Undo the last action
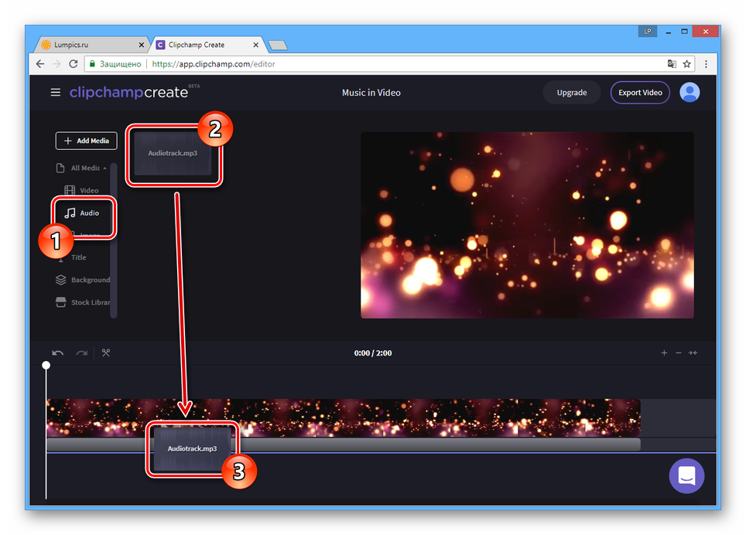The width and height of the screenshot is (746, 535). (x=57, y=353)
